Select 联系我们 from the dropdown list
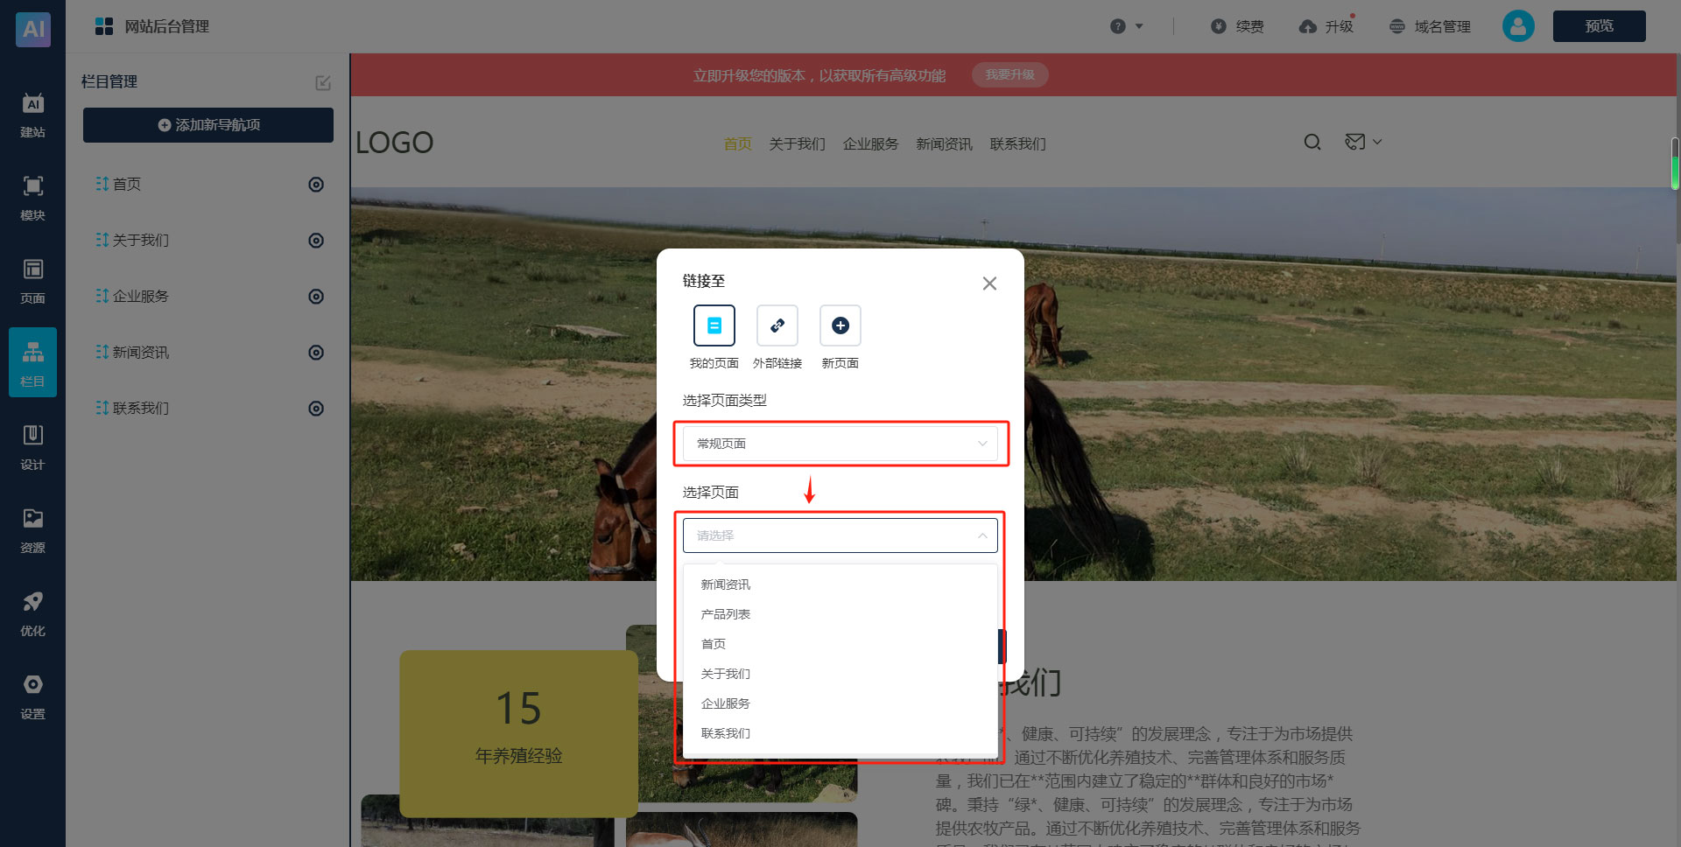Screen dimensions: 1681x847 (x=840, y=733)
